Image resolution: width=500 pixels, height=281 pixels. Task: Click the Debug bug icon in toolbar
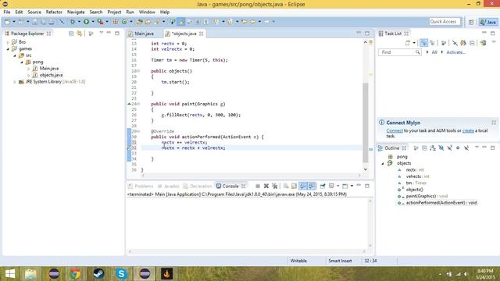pos(73,22)
